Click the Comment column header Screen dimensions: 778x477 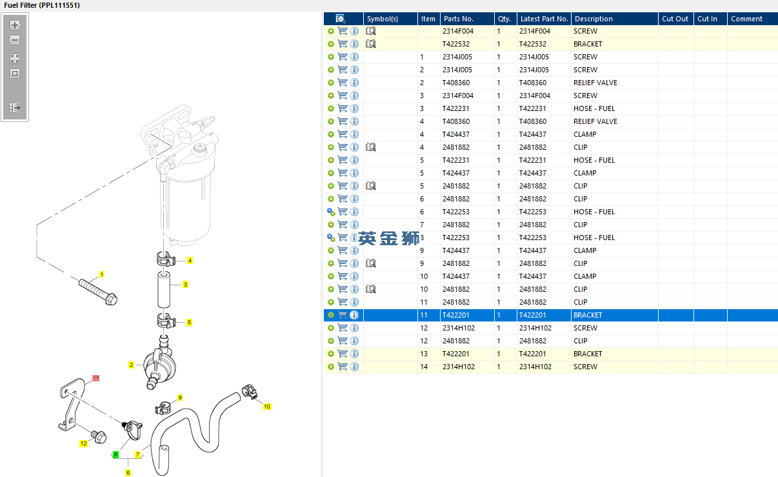752,19
